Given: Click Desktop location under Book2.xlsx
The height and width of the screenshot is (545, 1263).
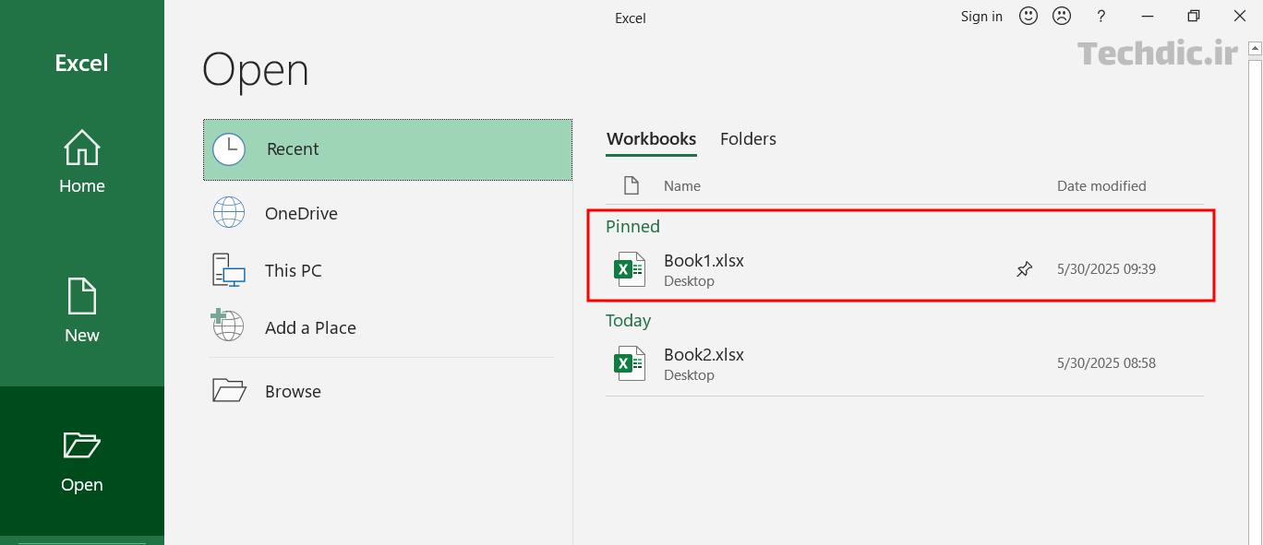Looking at the screenshot, I should [x=689, y=375].
